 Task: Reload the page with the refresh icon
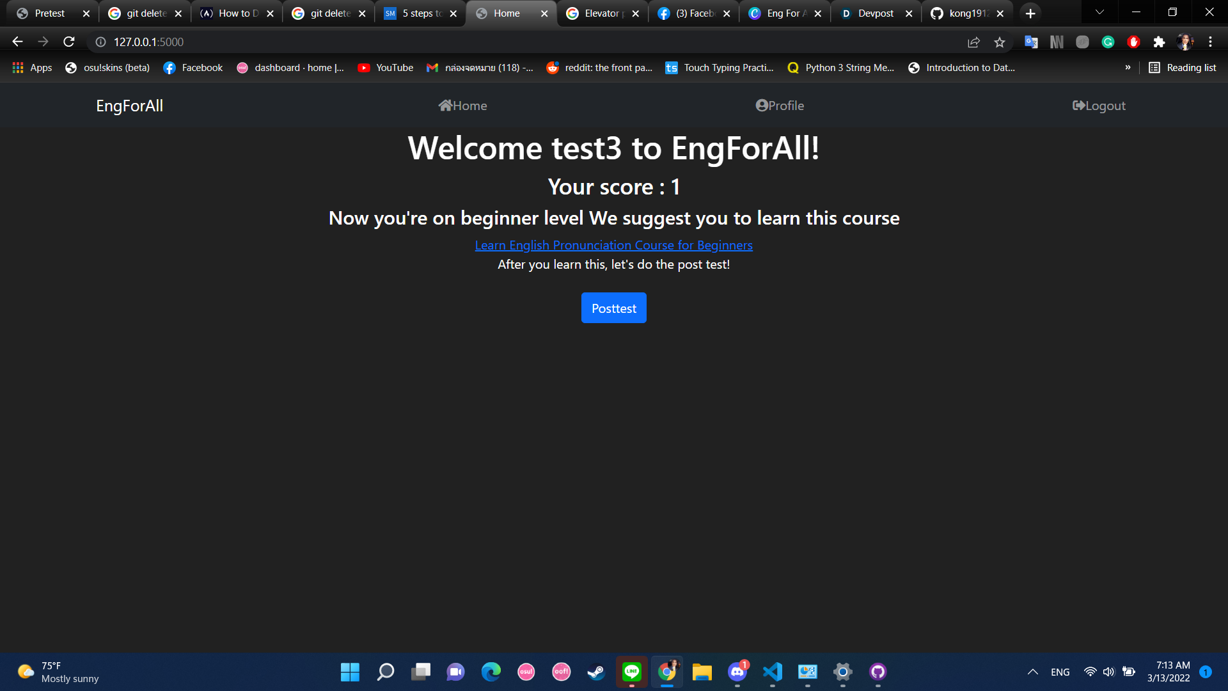(x=69, y=42)
